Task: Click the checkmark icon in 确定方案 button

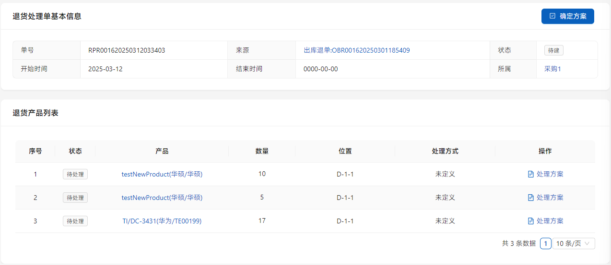Action: 552,16
